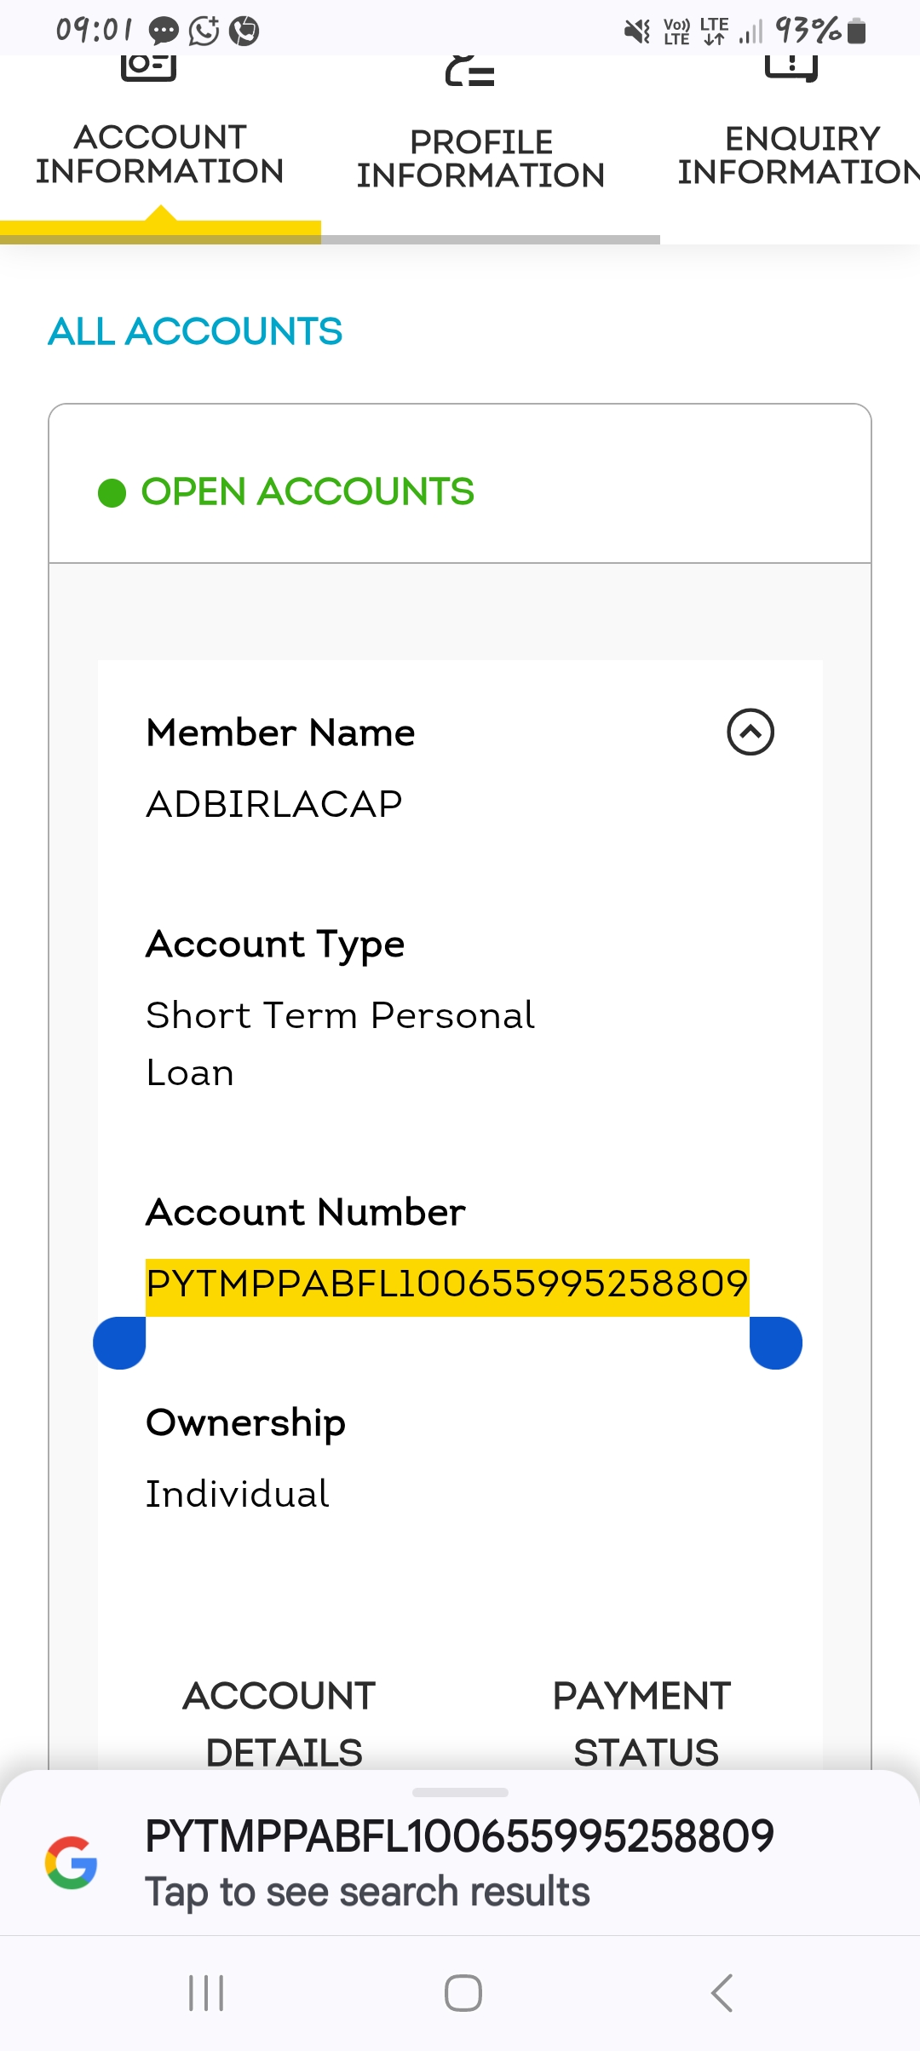Screen dimensions: 920x2051
Task: Tap the bottom sheet drag handle
Action: point(460,1792)
